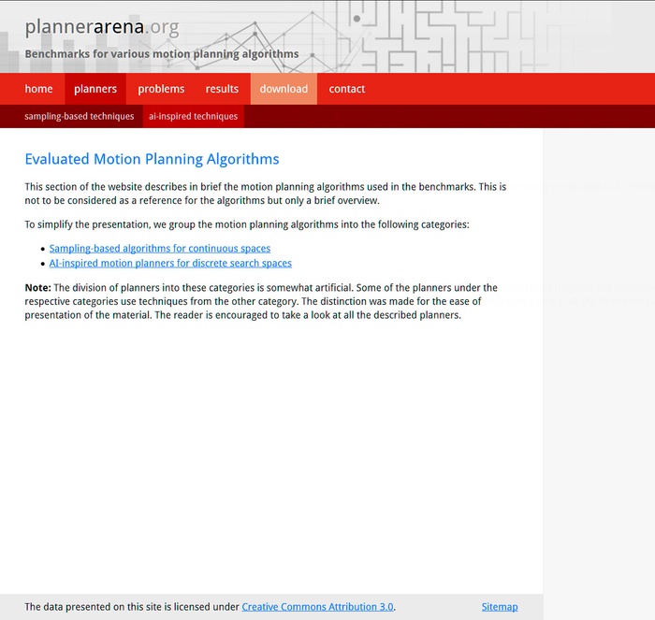Click the Evaluated Motion Planning Algorithms heading
Screen dimensions: 655x620
152,159
